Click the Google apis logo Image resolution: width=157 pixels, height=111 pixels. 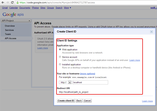(x=13, y=15)
